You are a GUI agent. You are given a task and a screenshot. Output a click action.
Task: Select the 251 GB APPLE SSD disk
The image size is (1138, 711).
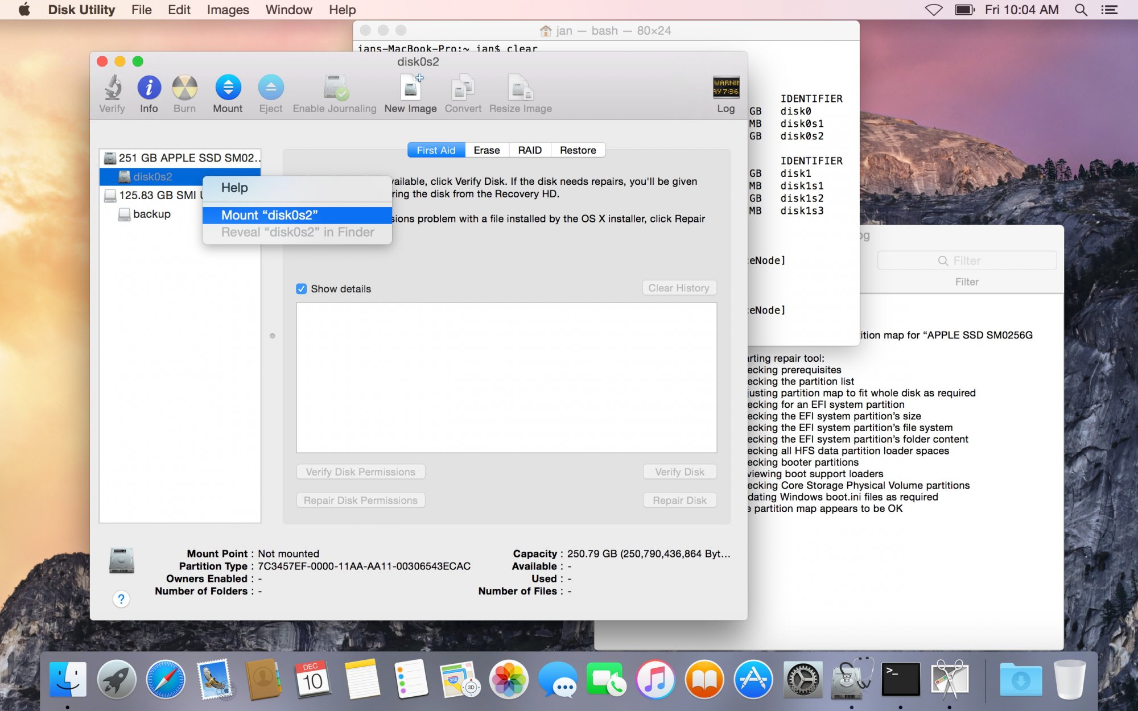(188, 158)
